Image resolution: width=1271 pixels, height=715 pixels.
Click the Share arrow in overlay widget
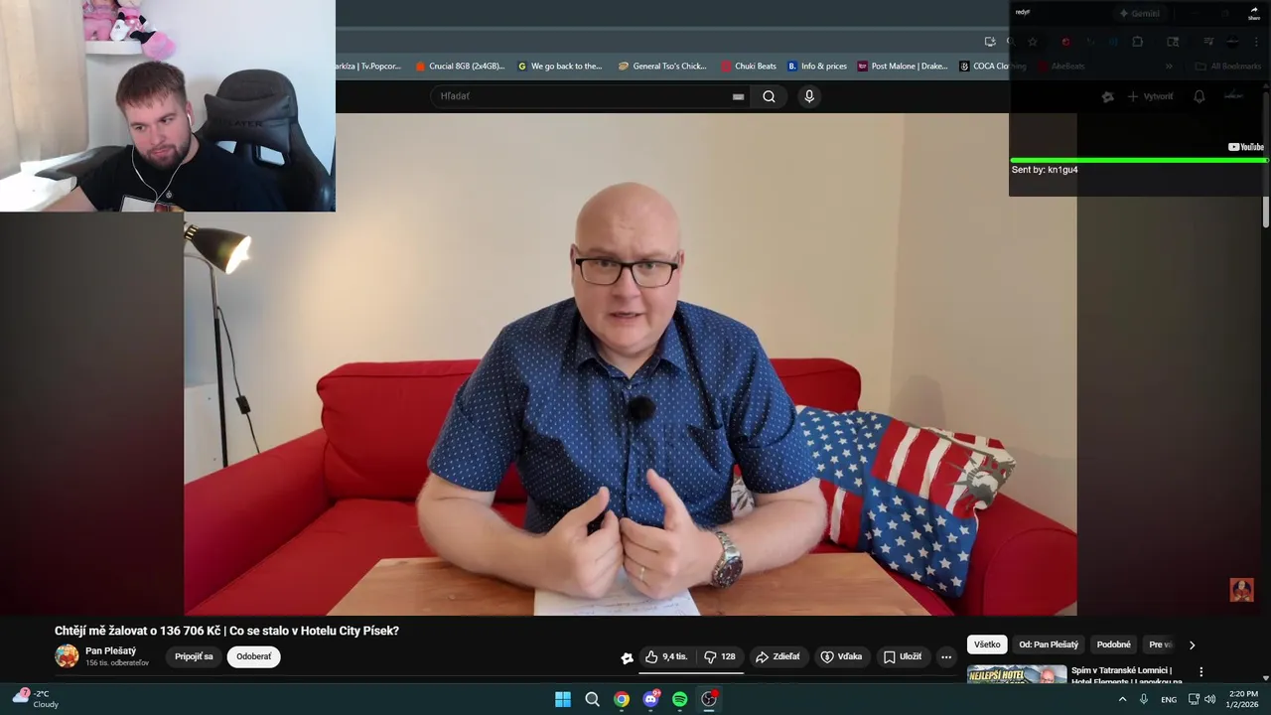(1254, 13)
